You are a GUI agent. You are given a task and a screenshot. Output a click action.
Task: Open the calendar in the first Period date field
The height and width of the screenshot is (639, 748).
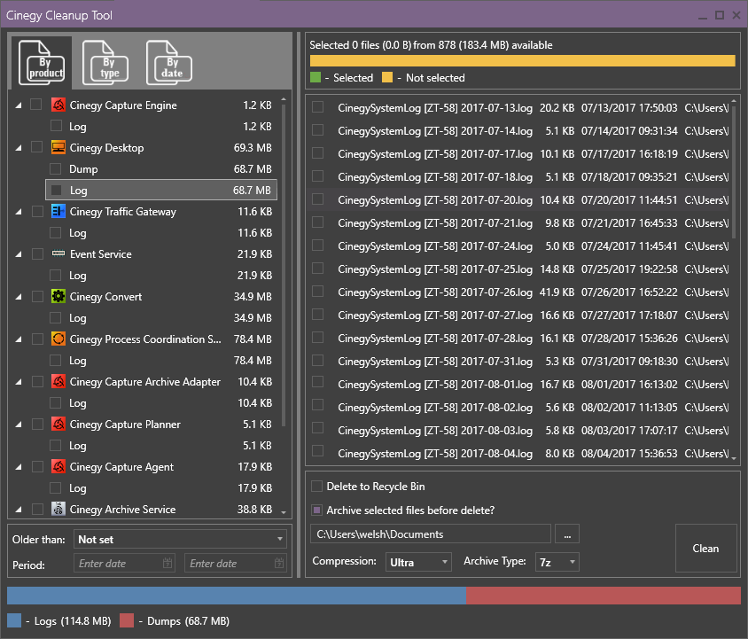coord(168,563)
